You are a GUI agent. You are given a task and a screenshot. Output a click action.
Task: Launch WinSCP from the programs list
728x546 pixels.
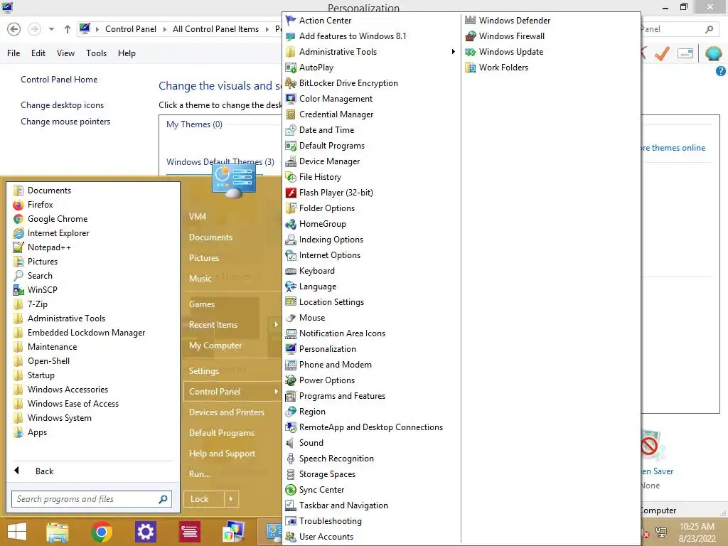tap(42, 290)
